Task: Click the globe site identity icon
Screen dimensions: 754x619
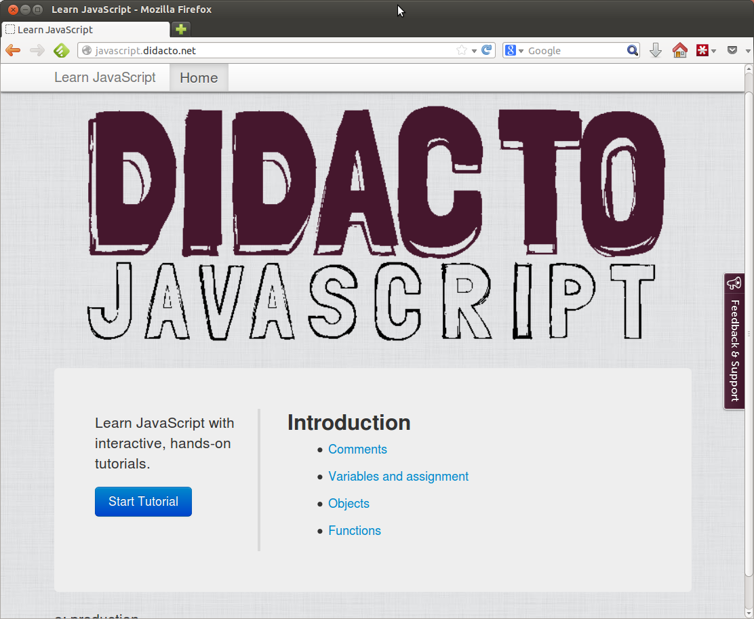Action: pos(87,50)
